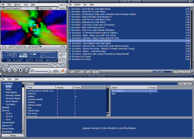Open the Misc playlist options button
Screen dimensions: 194x139
tap(95, 72)
